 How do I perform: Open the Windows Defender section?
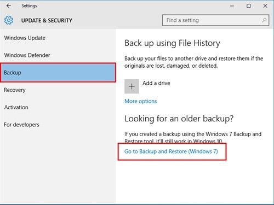pos(27,55)
